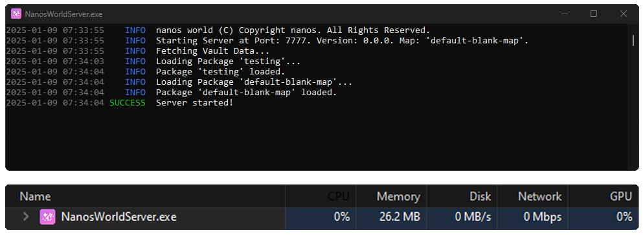Click the NanosWorldServer icon in the title bar
643x235 pixels.
(16, 14)
